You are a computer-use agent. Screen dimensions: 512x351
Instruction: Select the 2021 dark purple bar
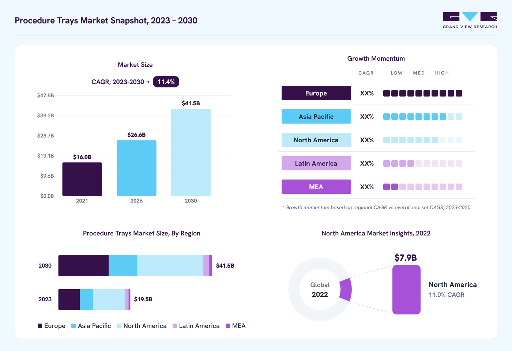tap(82, 179)
